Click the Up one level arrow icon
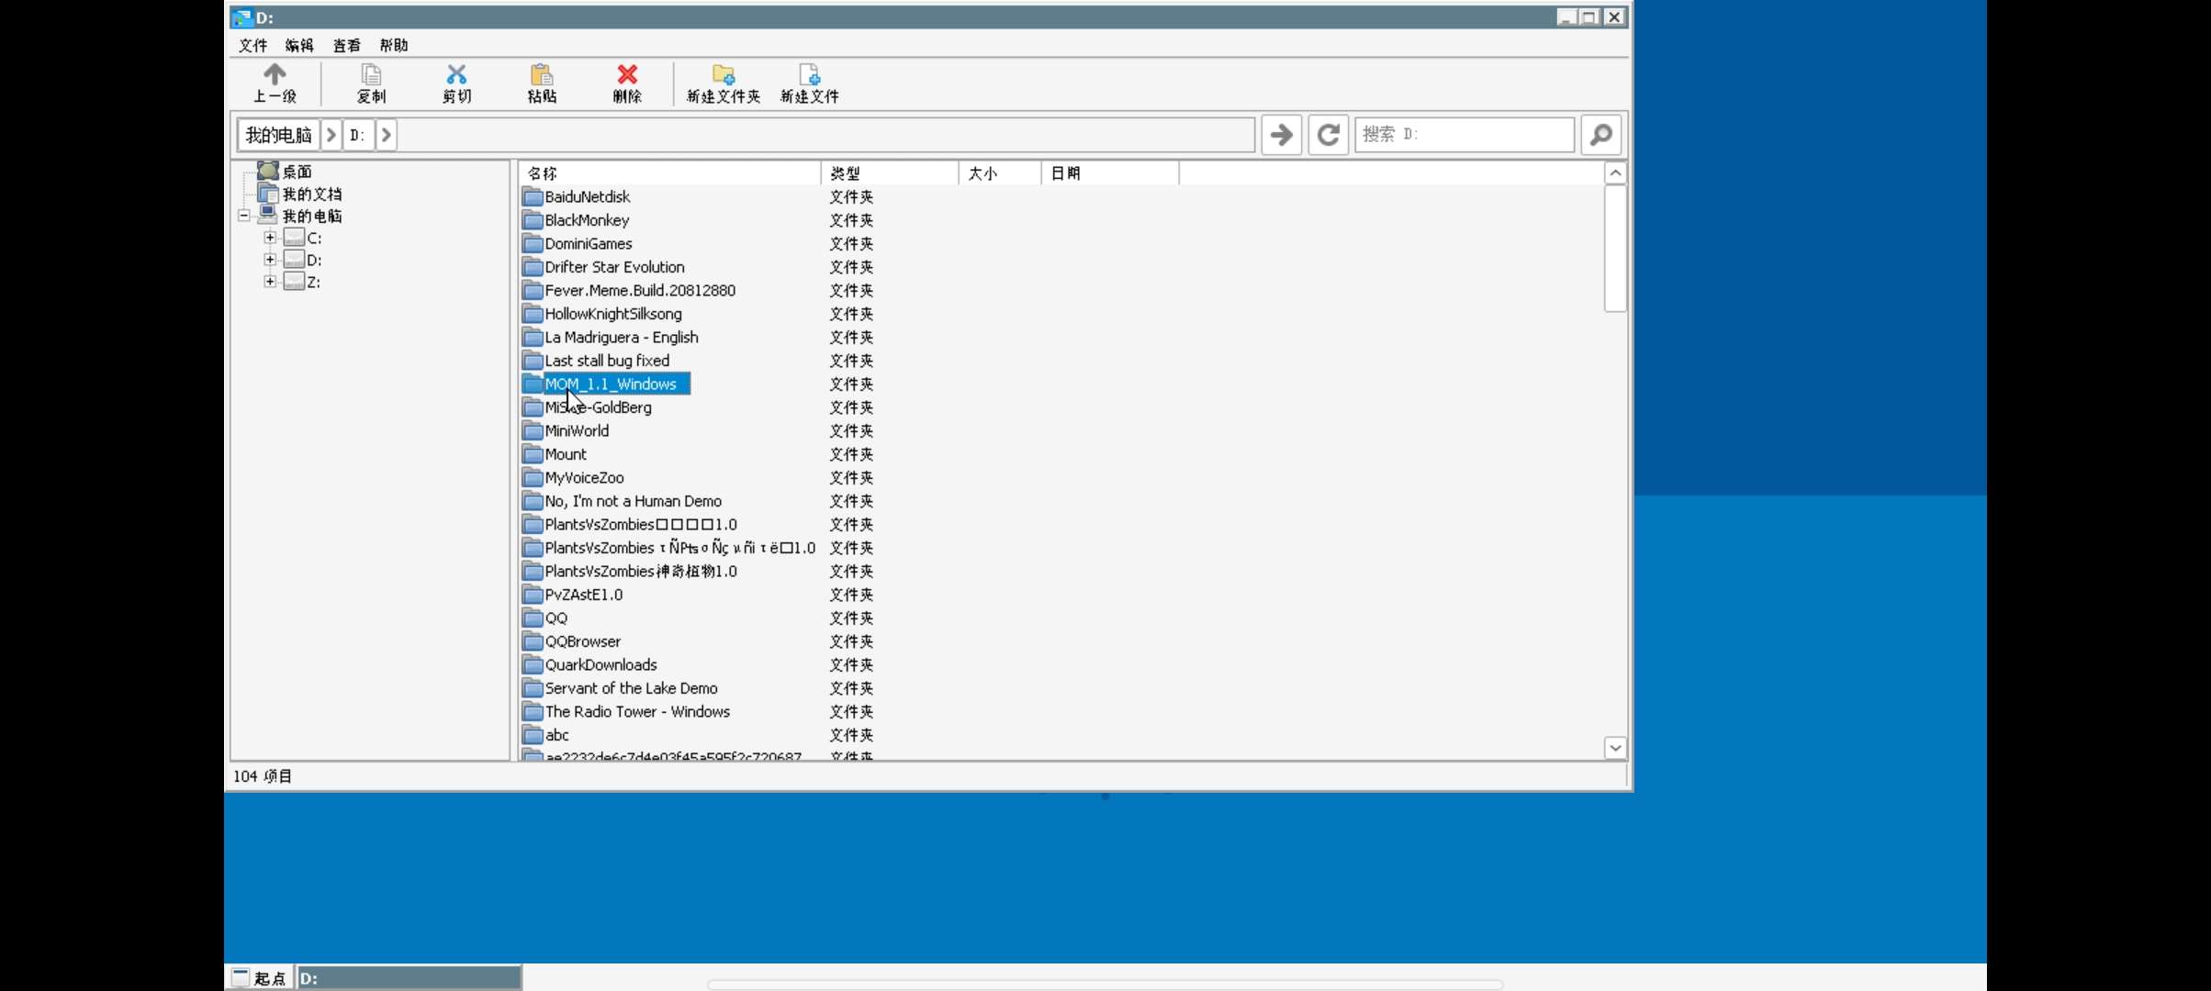This screenshot has width=2211, height=991. pos(275,75)
